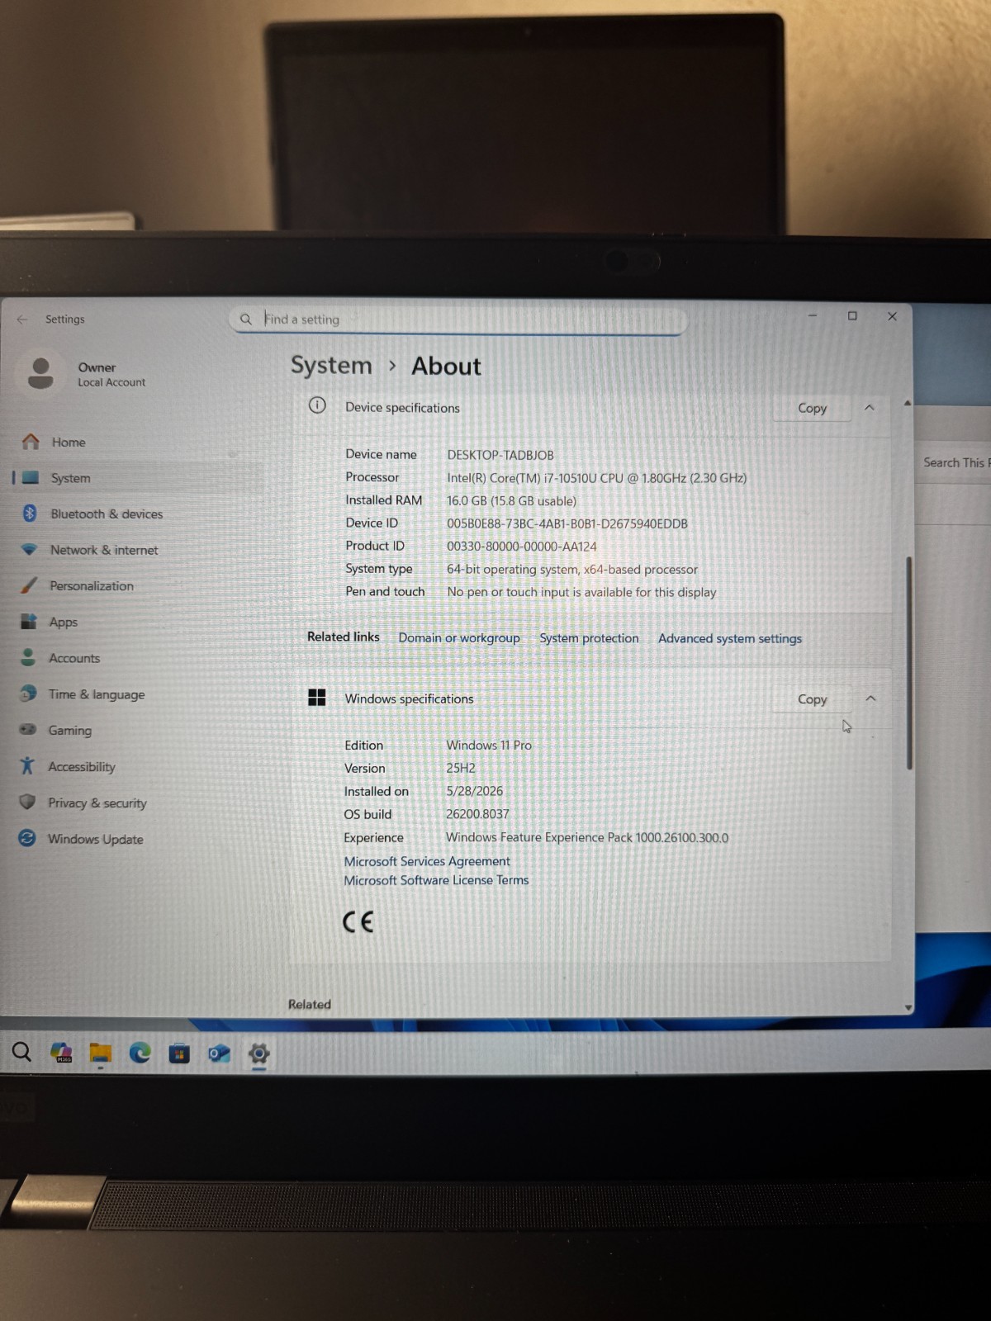Click RAM value 16.0 GB (15.8 GB usable)
Image resolution: width=991 pixels, height=1321 pixels.
512,501
